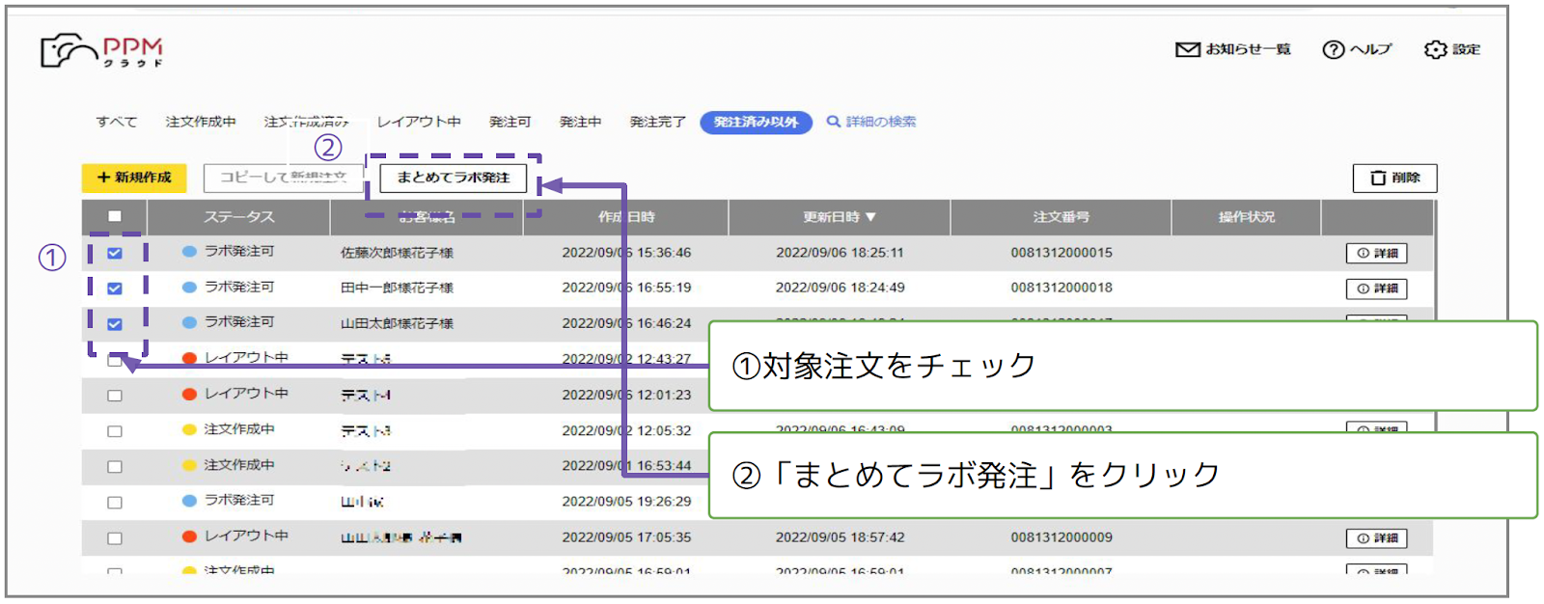Click the ステータス column header
1544x604 pixels.
238,217
